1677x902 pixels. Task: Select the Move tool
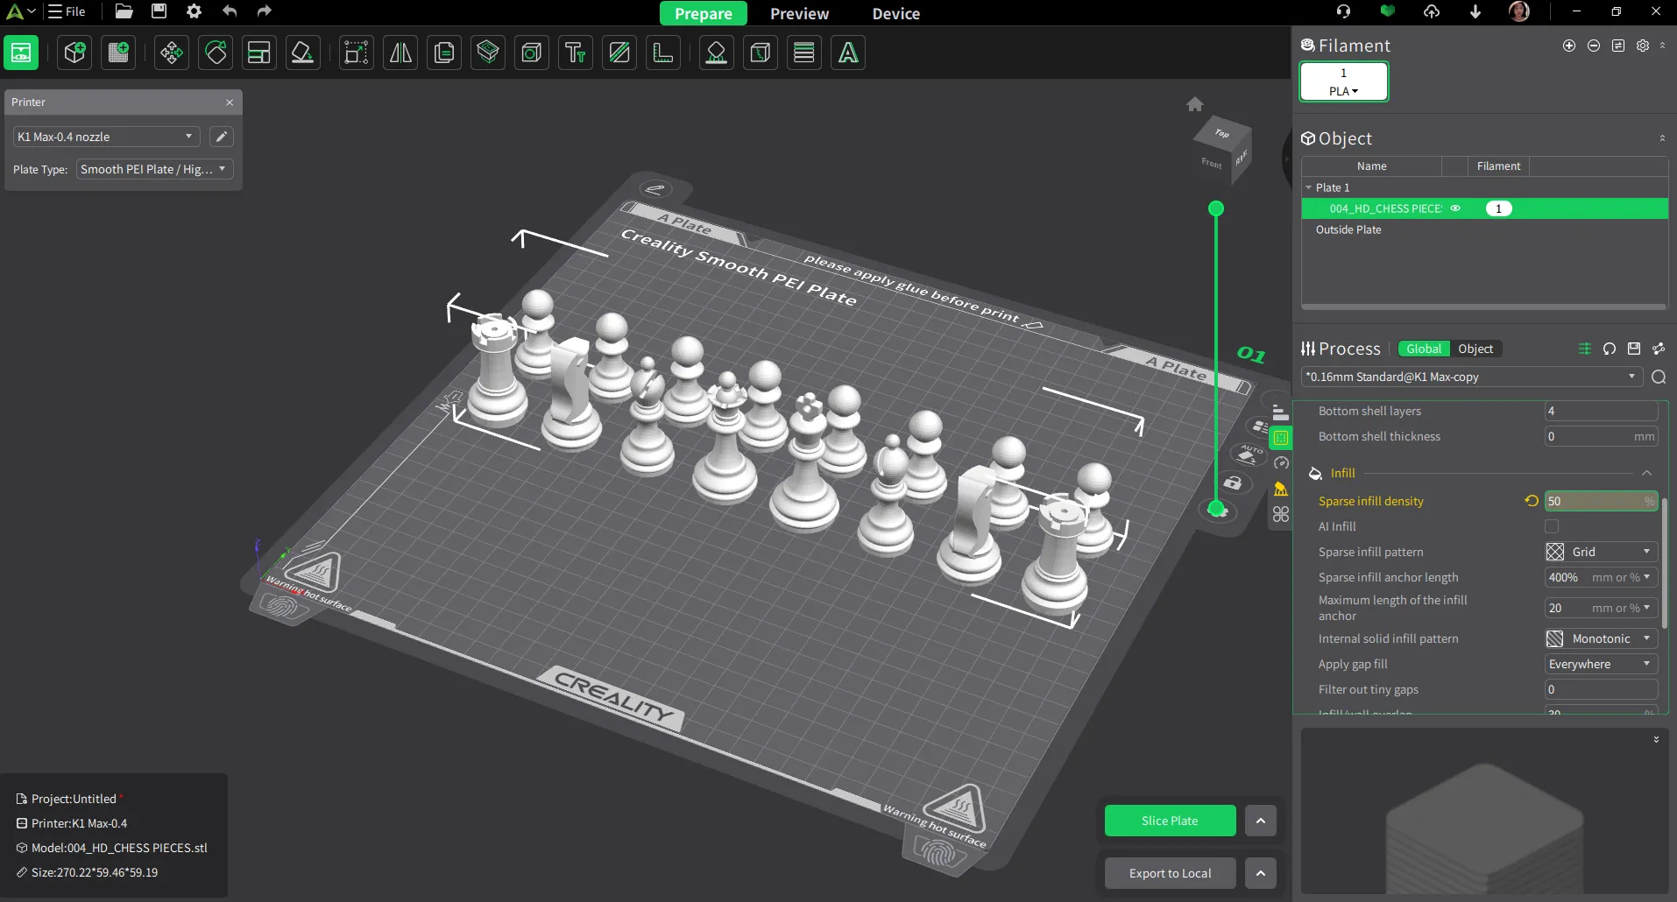click(172, 53)
